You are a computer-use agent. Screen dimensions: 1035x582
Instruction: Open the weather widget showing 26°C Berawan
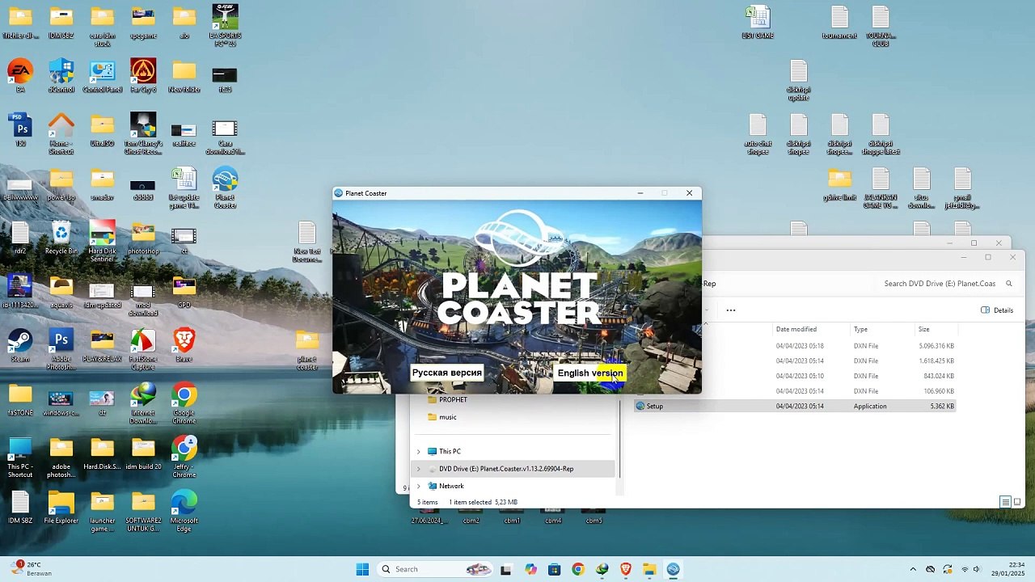[31, 569]
